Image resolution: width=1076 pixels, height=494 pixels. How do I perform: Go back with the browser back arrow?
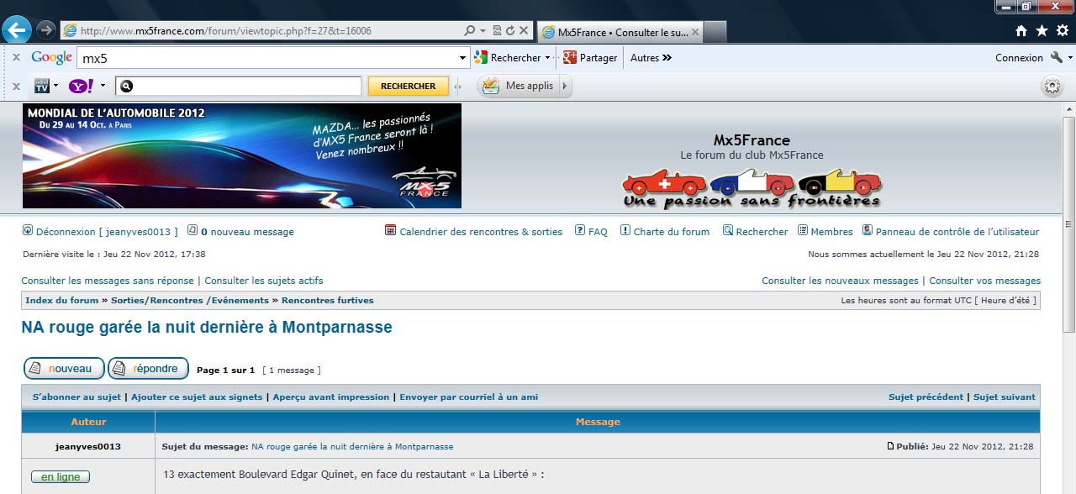coord(18,30)
